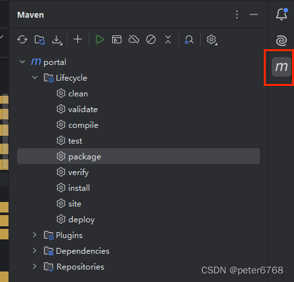Click gear icon beside clean
This screenshot has height=282, width=294.
[x=61, y=93]
